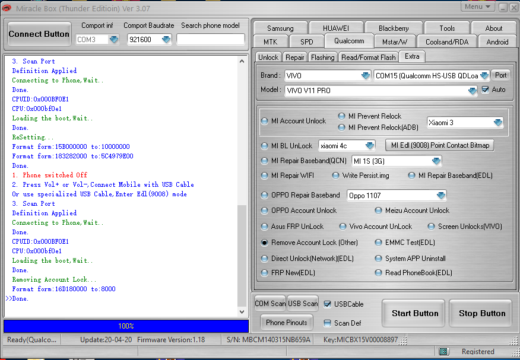Switch to the Blackberry tab
520x360 pixels.
click(x=394, y=28)
